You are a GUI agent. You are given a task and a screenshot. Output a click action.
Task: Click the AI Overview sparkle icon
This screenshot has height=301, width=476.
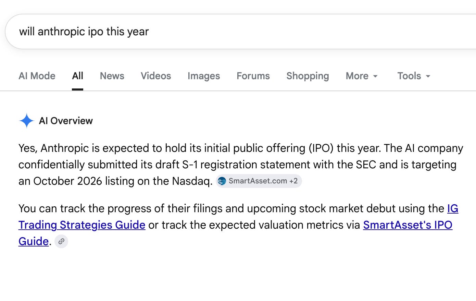point(27,121)
